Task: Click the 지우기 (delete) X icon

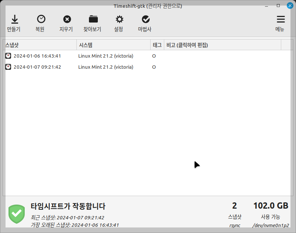Action: pyautogui.click(x=67, y=19)
